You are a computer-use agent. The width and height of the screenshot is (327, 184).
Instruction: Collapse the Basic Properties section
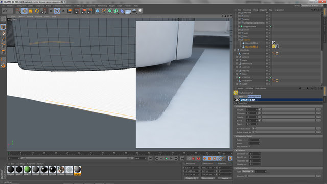236,106
